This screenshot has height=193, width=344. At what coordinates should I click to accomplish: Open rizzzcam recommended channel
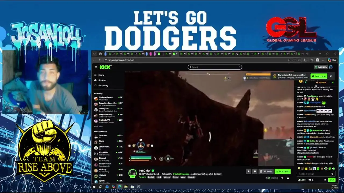108,136
